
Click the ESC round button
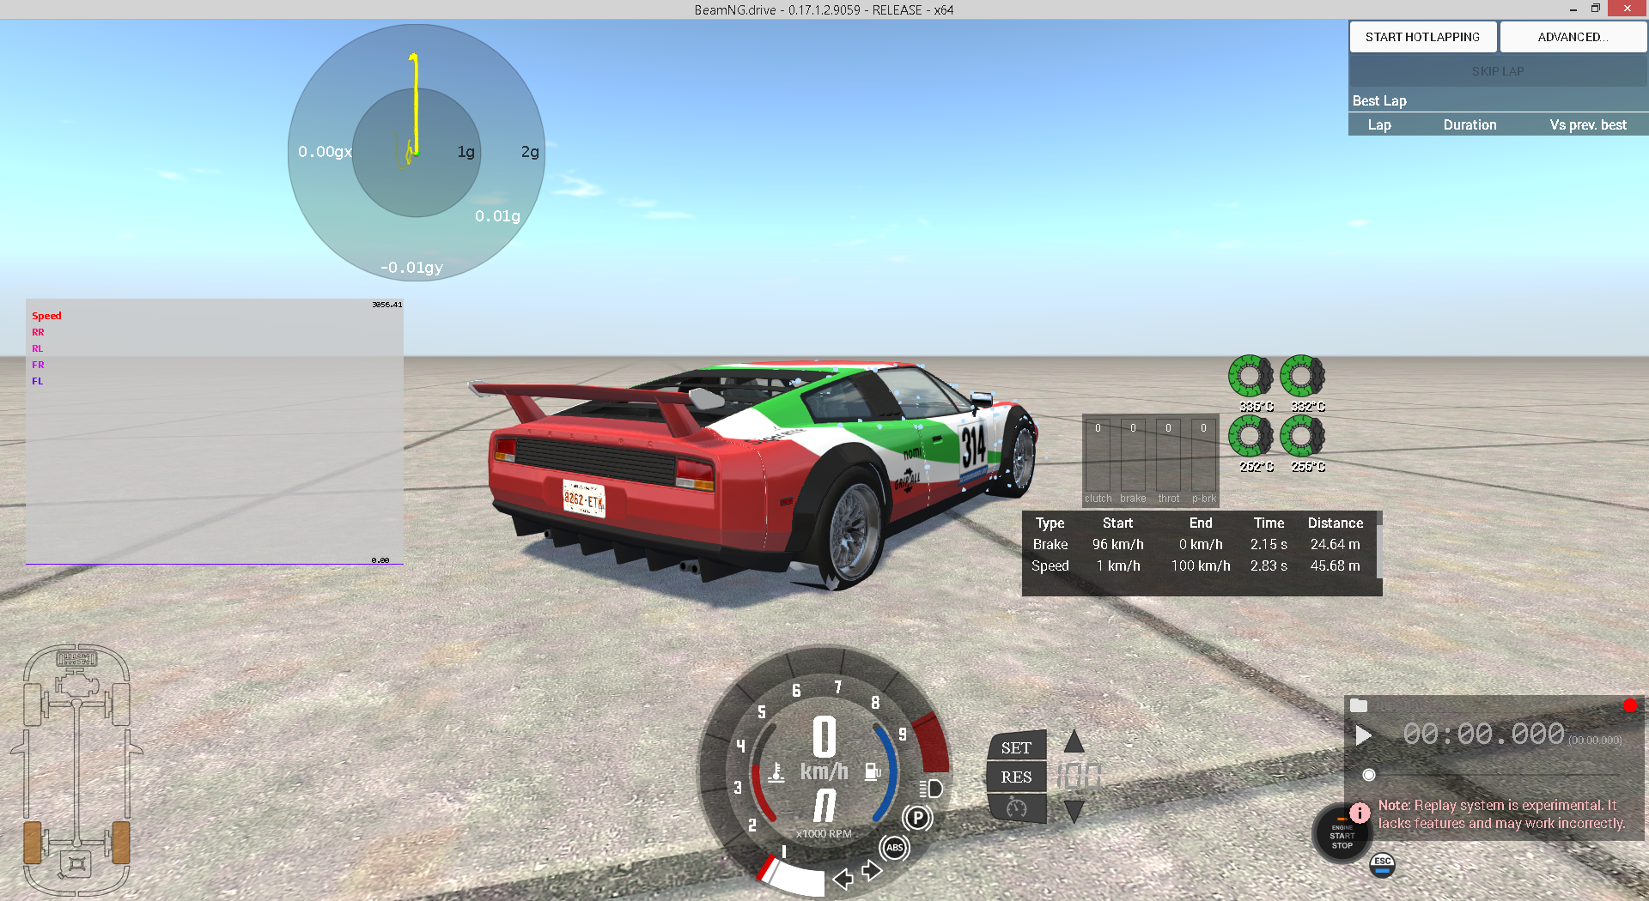coord(1382,865)
